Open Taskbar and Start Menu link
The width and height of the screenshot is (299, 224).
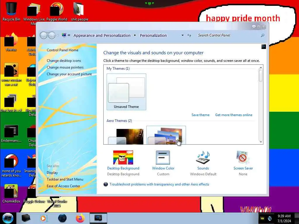(x=65, y=179)
